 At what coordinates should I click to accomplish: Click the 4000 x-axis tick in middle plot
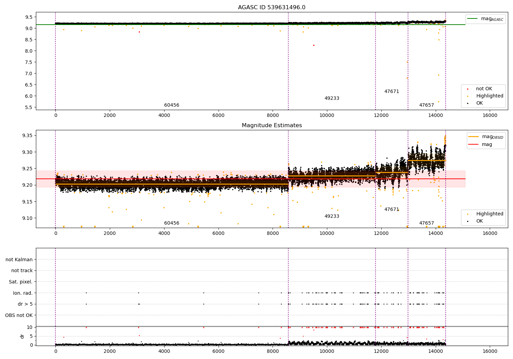164,234
